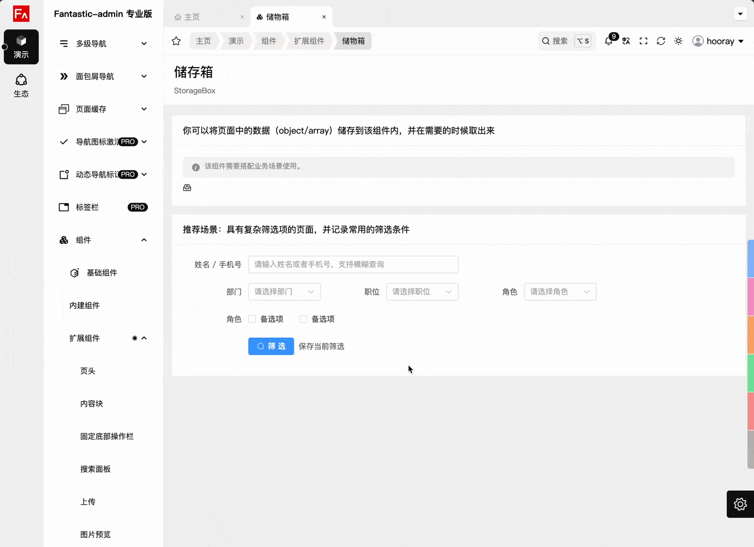
Task: Click the 导航图标激活 checkmark icon
Action: 64,142
